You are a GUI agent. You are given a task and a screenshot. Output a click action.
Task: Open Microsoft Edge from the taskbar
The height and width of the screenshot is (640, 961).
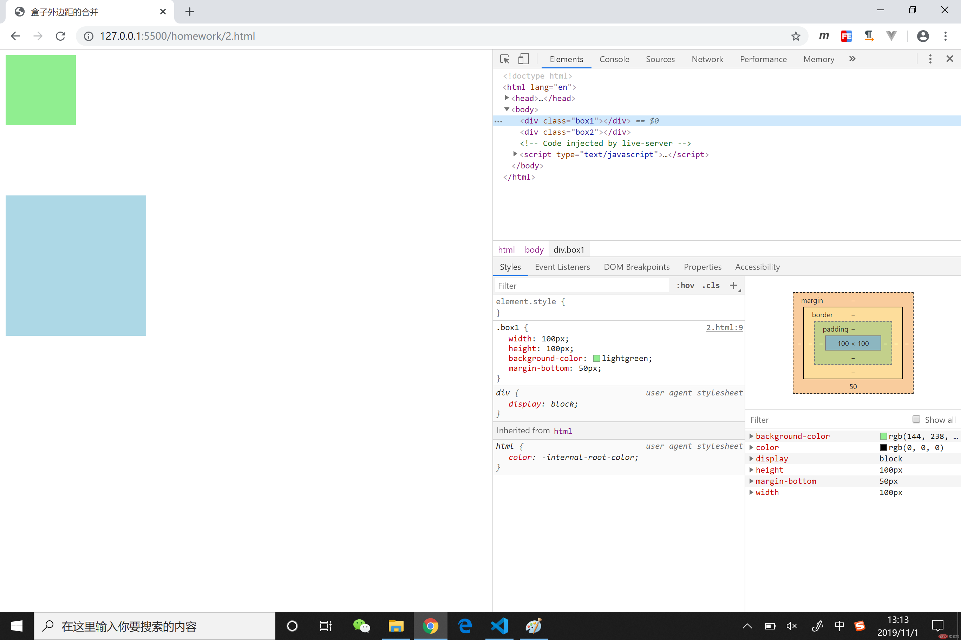pyautogui.click(x=465, y=626)
